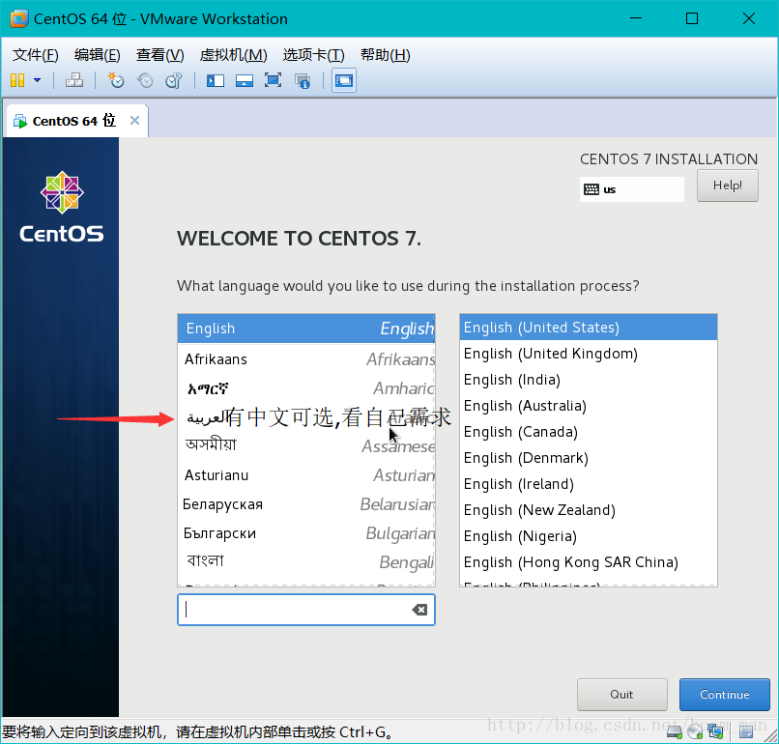This screenshot has height=744, width=779.
Task: Open the 查看(V) menu
Action: tap(160, 55)
